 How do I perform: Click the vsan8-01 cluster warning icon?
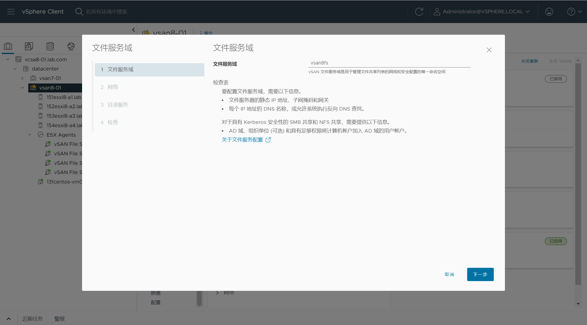[x=33, y=88]
